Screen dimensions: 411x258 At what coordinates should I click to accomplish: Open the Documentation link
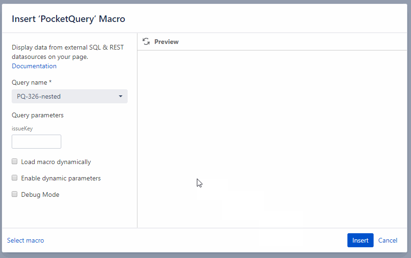click(x=34, y=66)
